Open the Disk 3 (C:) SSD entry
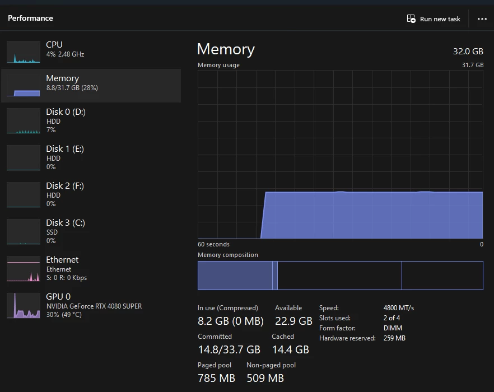The height and width of the screenshot is (392, 494). click(91, 231)
